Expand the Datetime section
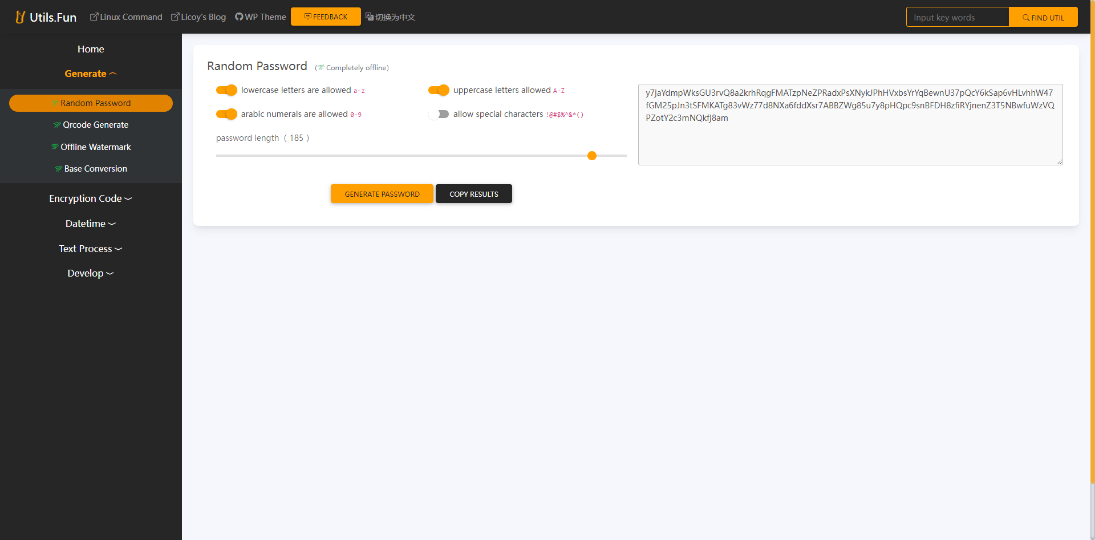The width and height of the screenshot is (1095, 540). (91, 224)
